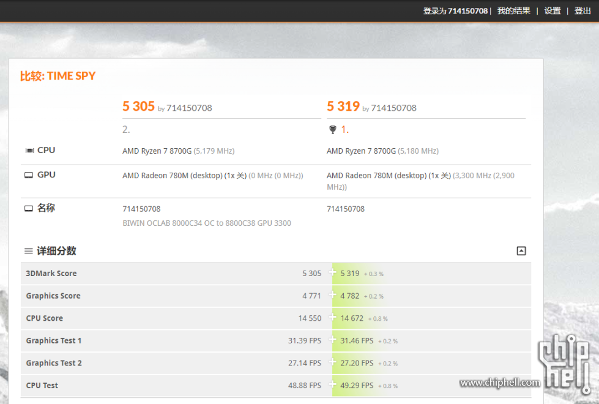The height and width of the screenshot is (404, 599).
Task: Click the 详细分数 section heading
Action: point(56,251)
